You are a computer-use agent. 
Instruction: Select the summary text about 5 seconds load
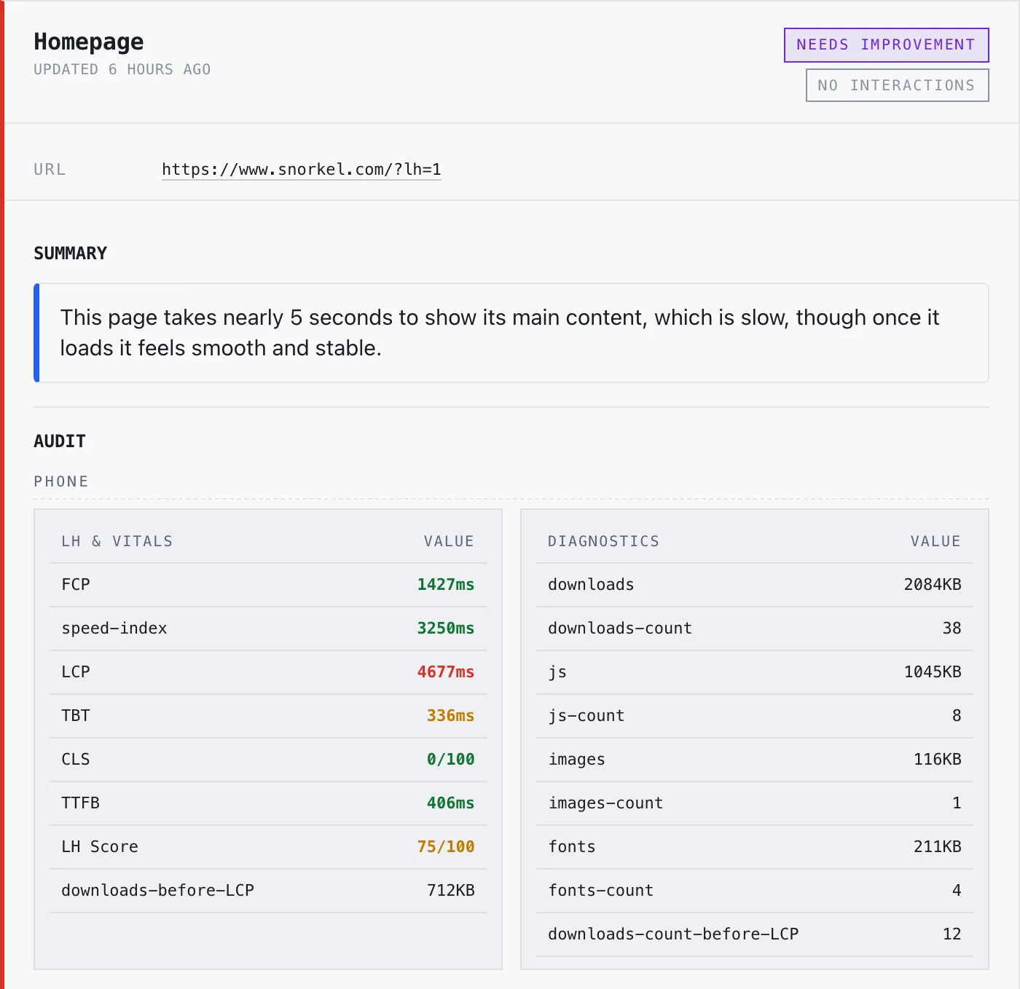point(500,333)
